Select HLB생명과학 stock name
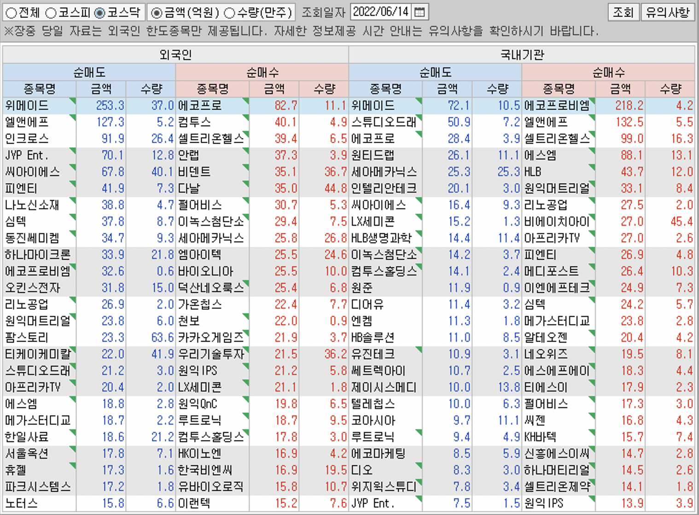 pos(381,238)
